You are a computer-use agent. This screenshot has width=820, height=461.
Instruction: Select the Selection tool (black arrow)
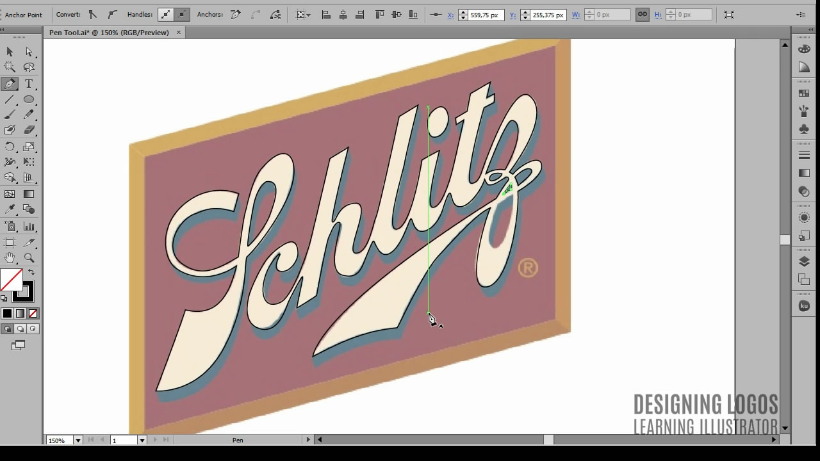tap(10, 52)
